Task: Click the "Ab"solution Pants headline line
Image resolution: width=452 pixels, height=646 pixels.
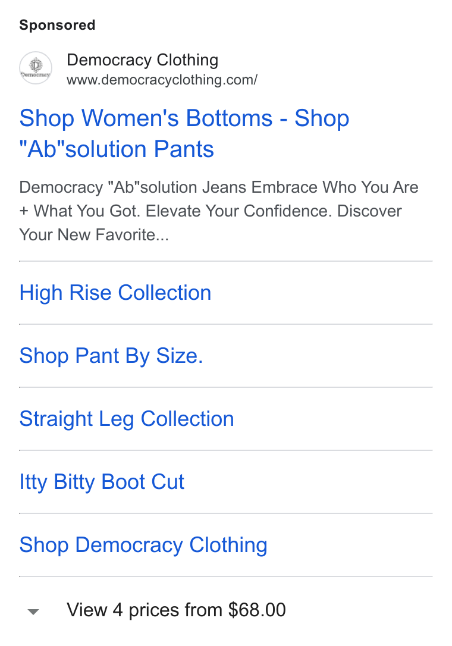Action: click(x=117, y=149)
